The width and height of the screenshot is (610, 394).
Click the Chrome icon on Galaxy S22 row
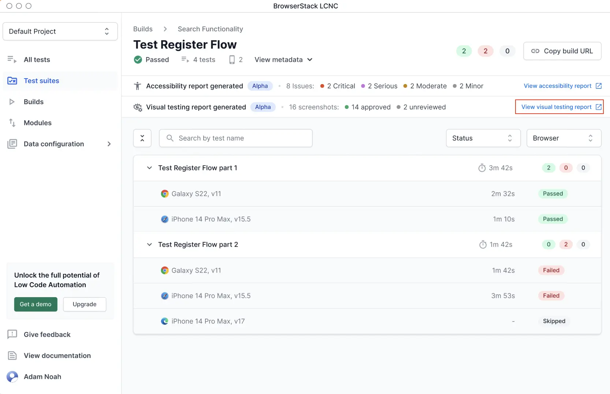click(164, 194)
